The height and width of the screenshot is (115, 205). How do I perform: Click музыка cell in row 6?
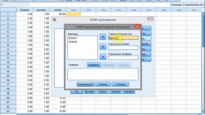pyautogui.click(x=41, y=36)
